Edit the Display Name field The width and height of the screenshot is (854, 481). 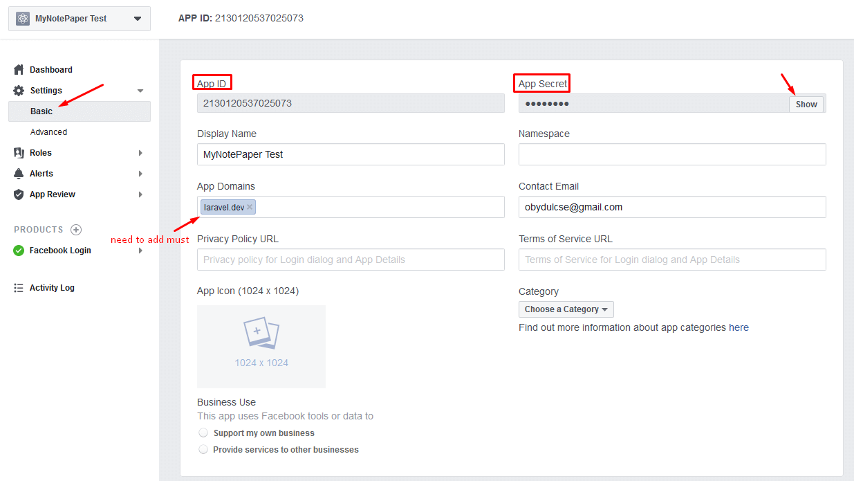click(351, 154)
